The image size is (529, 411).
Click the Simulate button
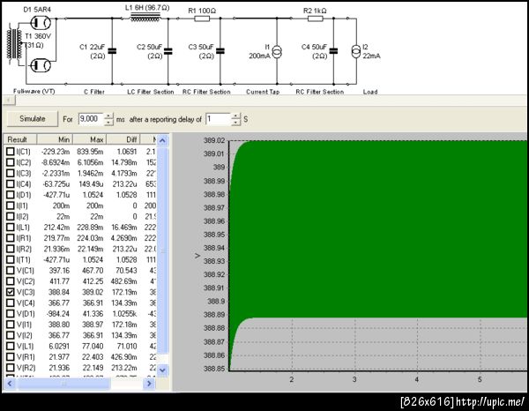pyautogui.click(x=33, y=119)
